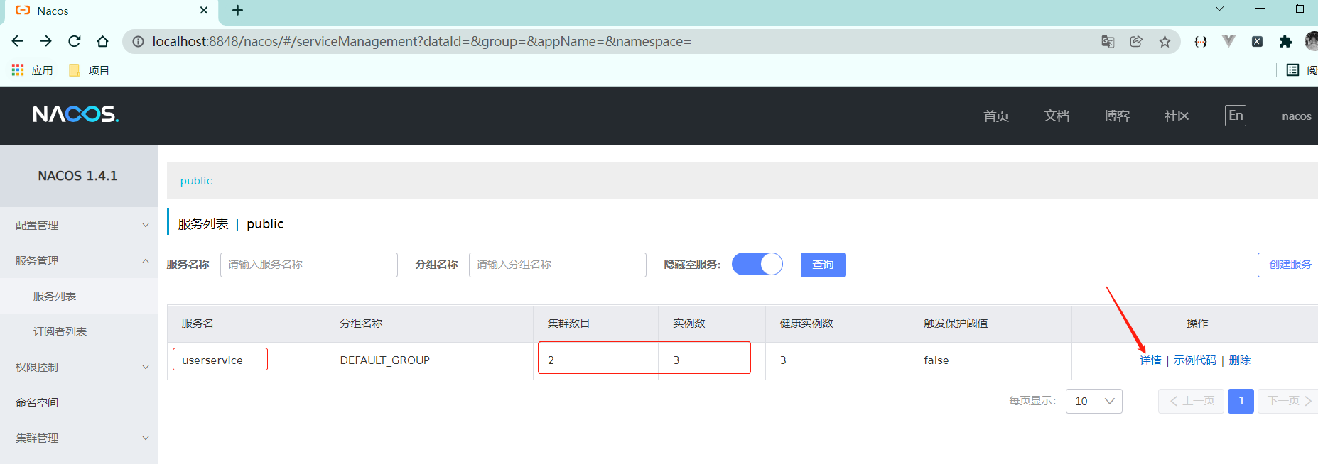Click 删除 for userservice
1318x464 pixels.
click(x=1240, y=360)
